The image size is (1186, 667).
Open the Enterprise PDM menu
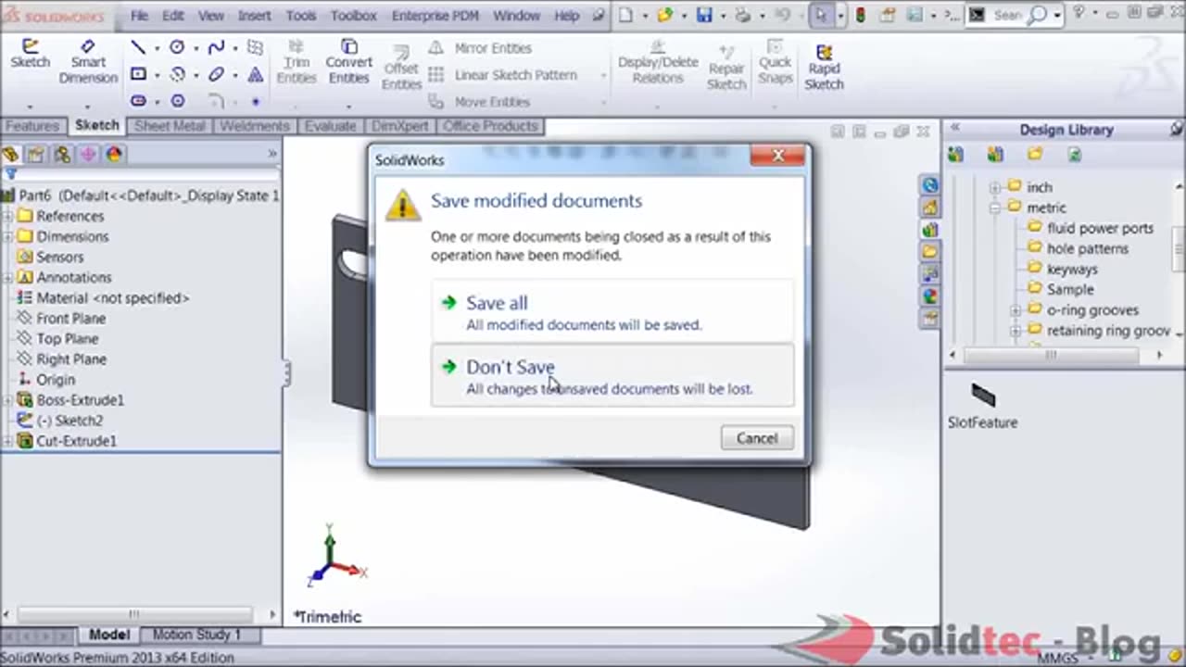tap(435, 16)
